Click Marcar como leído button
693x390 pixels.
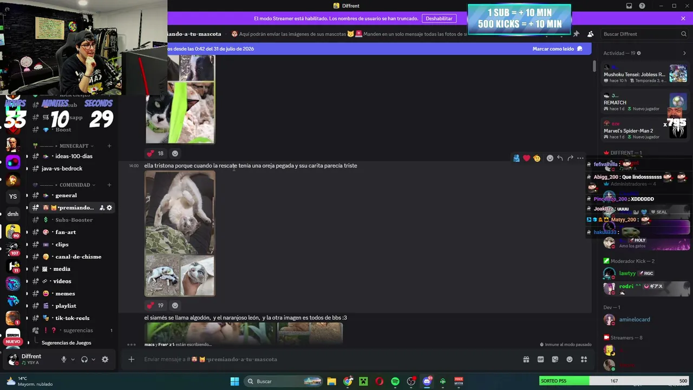point(557,49)
